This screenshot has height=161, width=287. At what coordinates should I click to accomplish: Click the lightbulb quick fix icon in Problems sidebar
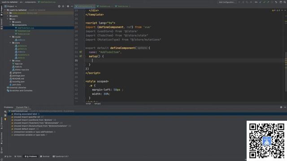(5, 119)
